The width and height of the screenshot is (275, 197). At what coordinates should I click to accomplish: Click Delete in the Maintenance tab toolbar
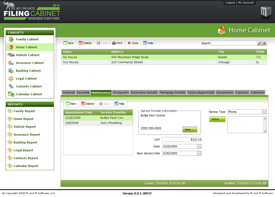(87, 104)
